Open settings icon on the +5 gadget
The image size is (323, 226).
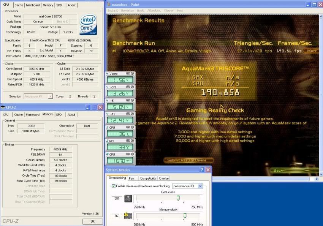[128, 100]
